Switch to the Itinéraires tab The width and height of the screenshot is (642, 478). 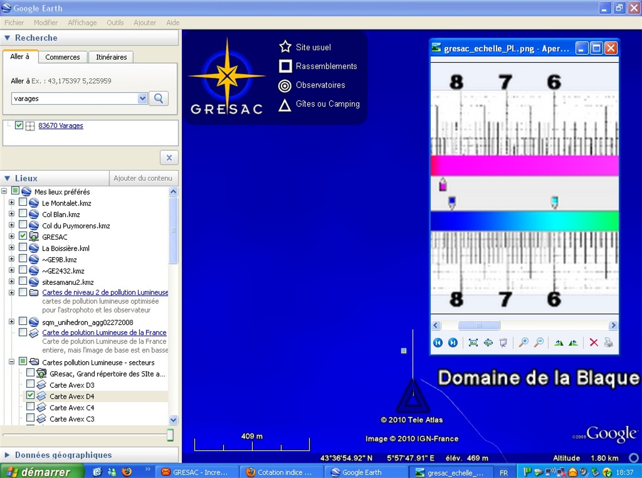[x=111, y=57]
